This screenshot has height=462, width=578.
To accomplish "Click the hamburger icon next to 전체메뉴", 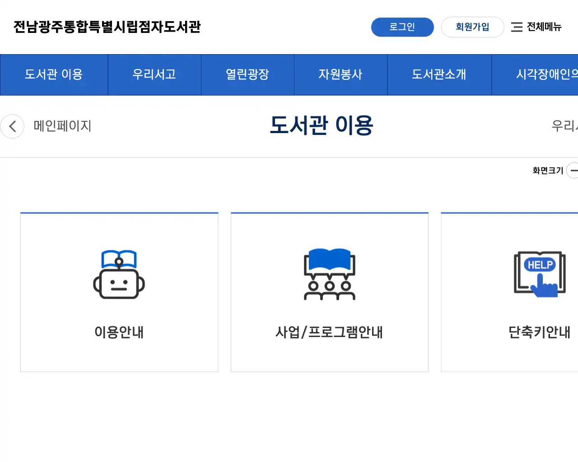I will [x=517, y=27].
